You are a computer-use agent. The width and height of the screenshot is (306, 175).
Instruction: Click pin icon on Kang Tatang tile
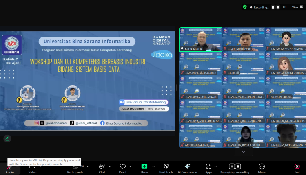[182, 49]
